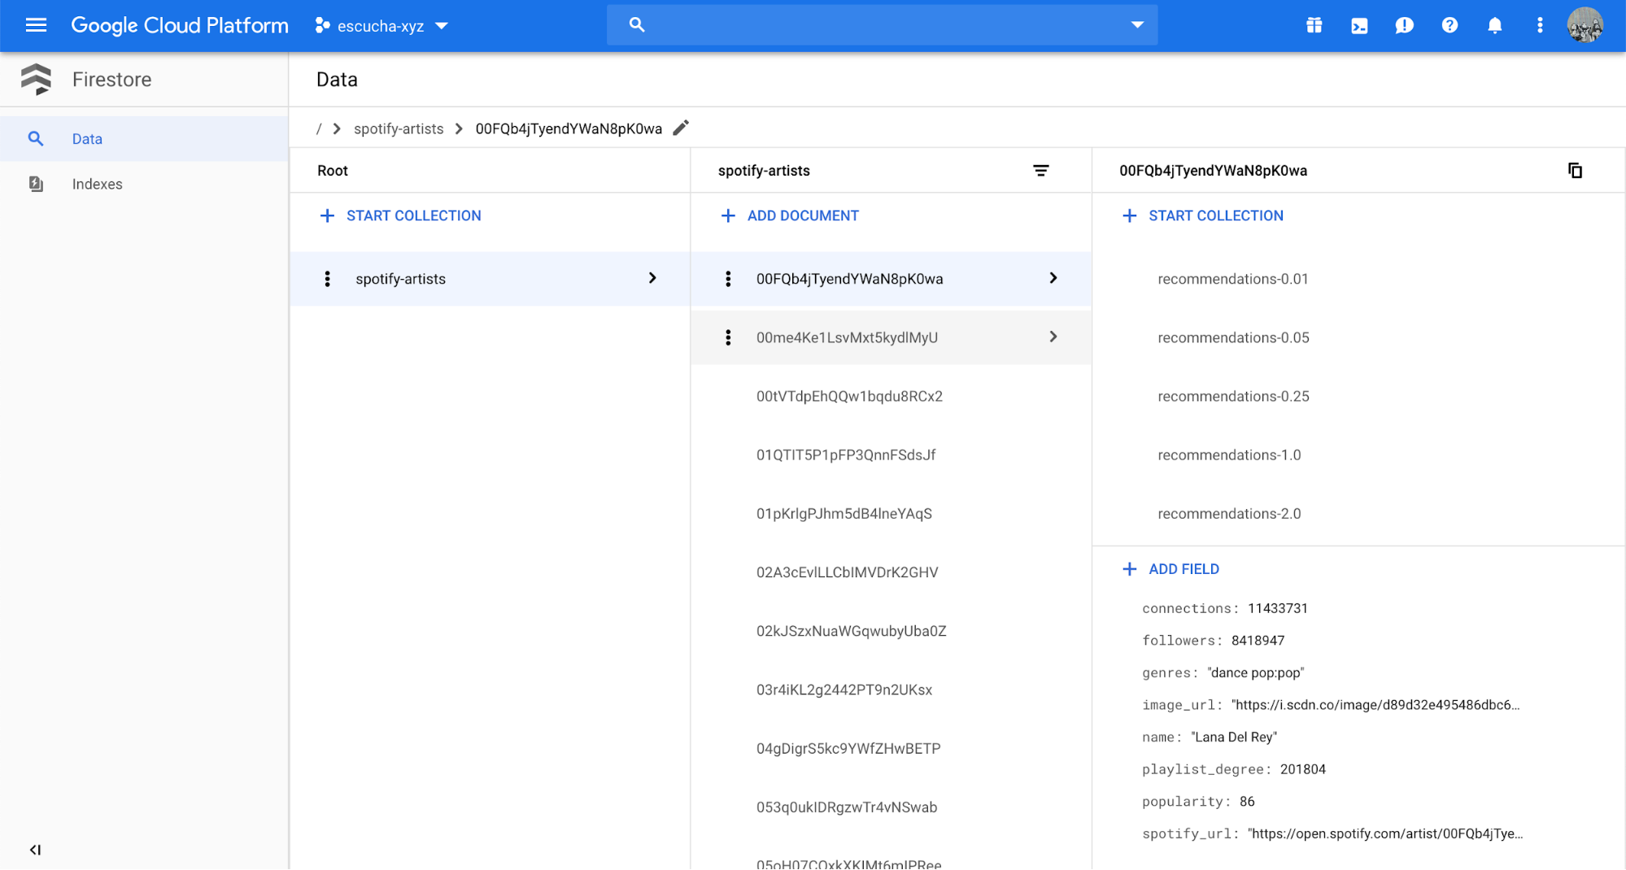Click ADD FIELD button
1626x870 pixels.
click(1184, 569)
